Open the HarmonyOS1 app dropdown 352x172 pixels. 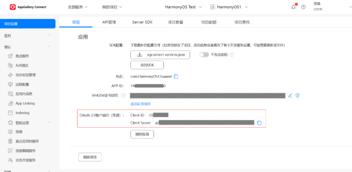pyautogui.click(x=229, y=7)
